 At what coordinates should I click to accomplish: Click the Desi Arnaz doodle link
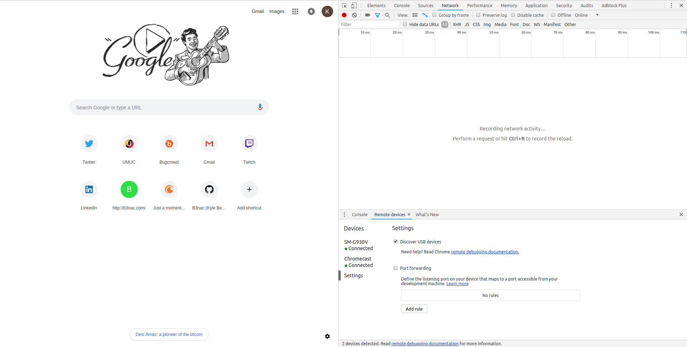click(x=169, y=334)
